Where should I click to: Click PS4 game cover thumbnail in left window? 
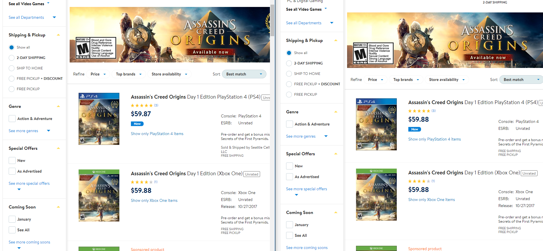99,119
